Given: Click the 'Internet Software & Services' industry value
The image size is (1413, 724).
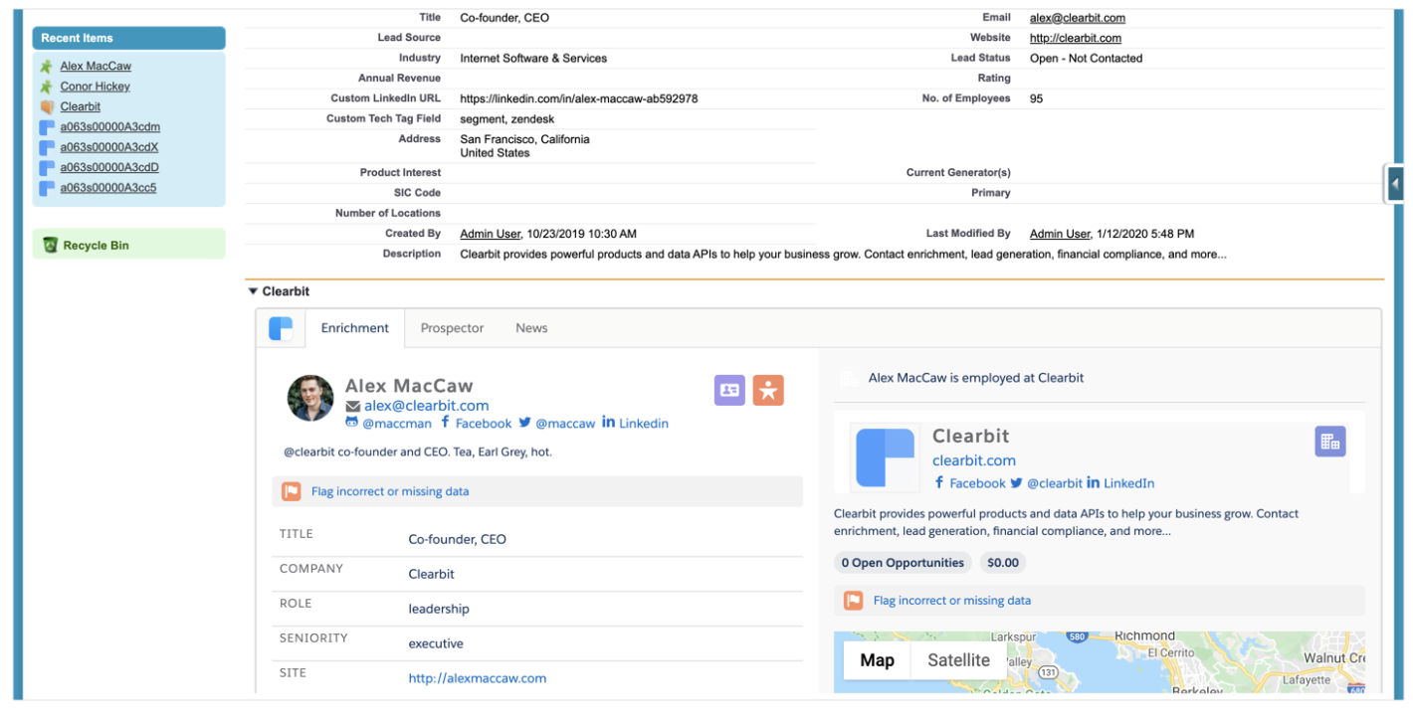Looking at the screenshot, I should 533,59.
